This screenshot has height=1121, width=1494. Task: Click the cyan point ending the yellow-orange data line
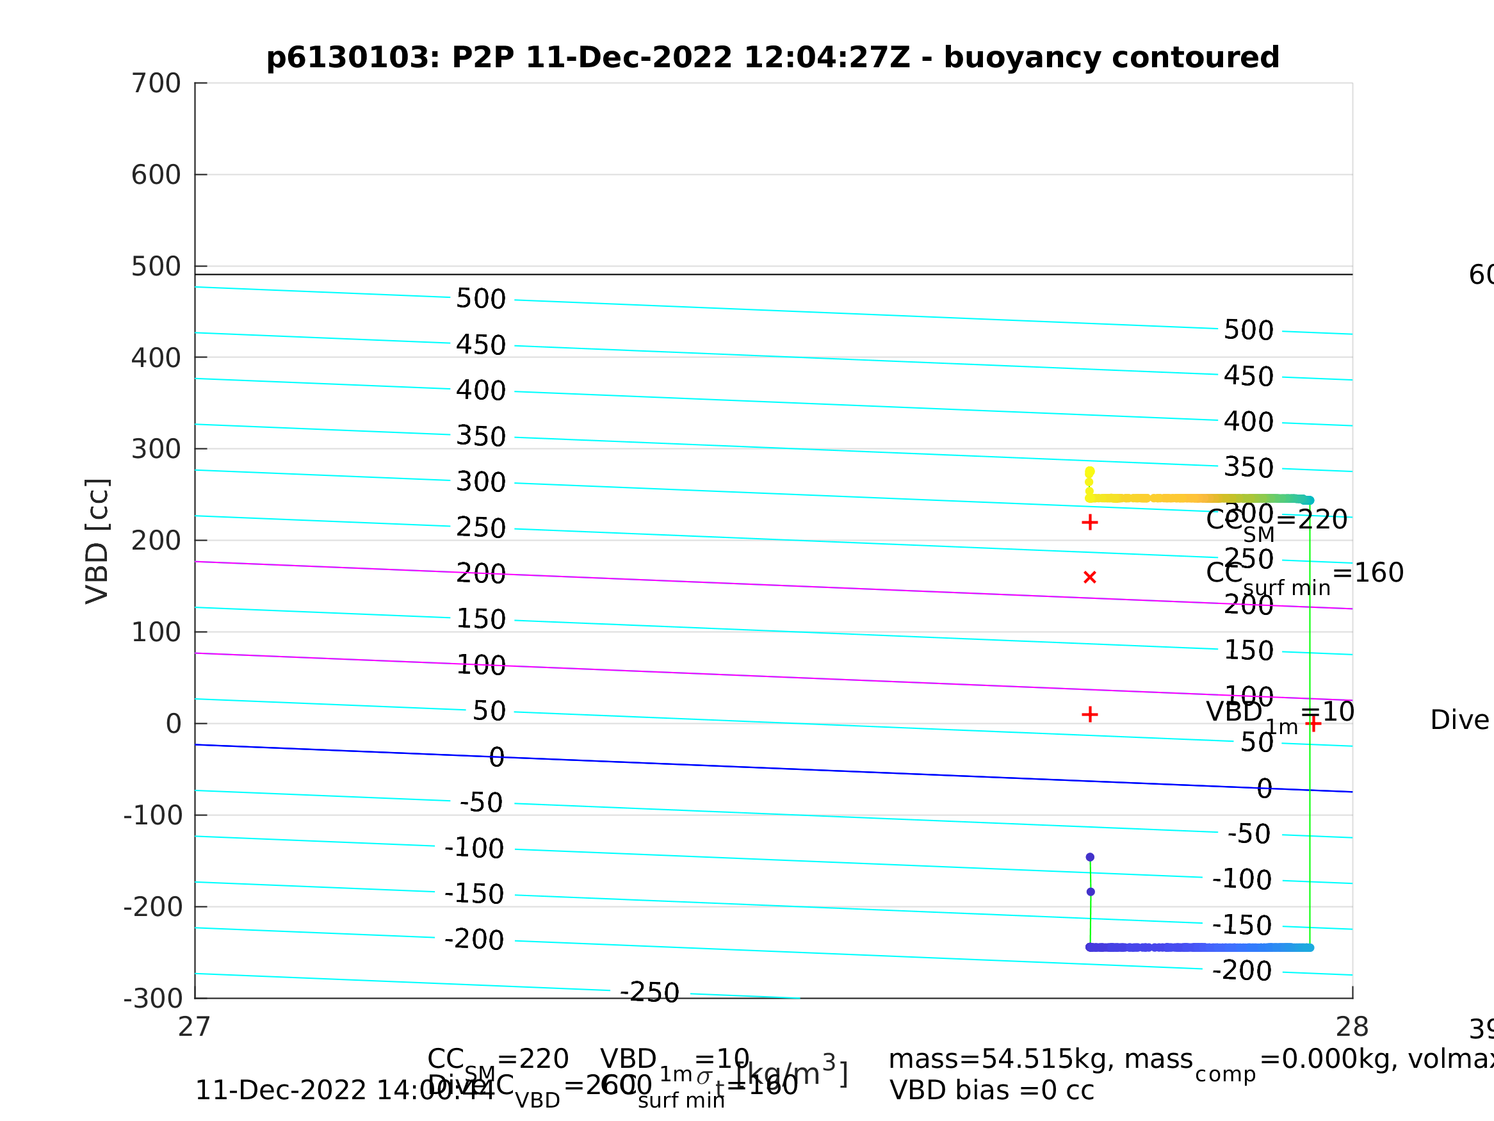[1310, 501]
